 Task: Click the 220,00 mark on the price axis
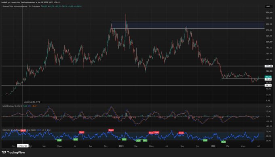click(x=269, y=36)
